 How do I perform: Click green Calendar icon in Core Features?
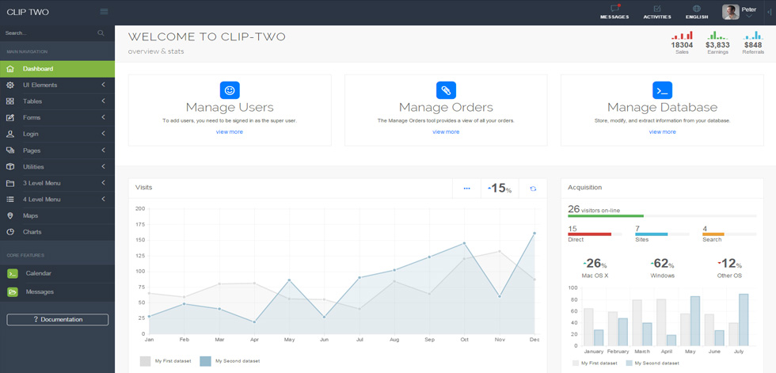click(x=13, y=273)
